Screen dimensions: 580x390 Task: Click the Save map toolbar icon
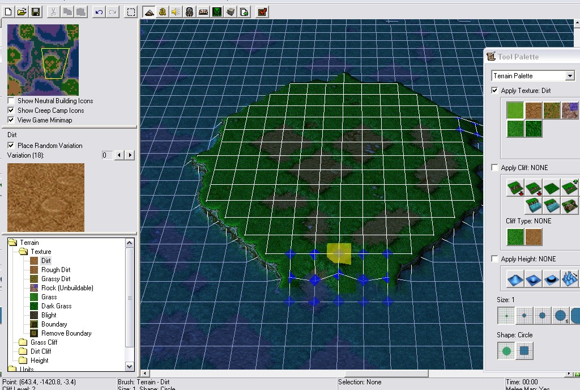[x=36, y=12]
